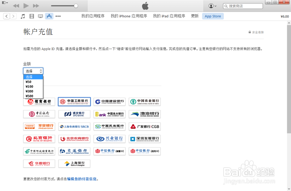The image size is (291, 191).
Task: Open the account user icon menu
Action: coord(212,6)
